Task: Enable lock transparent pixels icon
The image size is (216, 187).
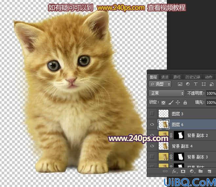Action: [x=163, y=102]
